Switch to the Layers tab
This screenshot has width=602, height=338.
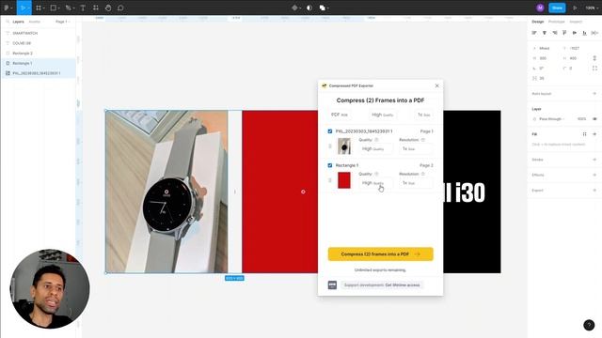pyautogui.click(x=18, y=22)
